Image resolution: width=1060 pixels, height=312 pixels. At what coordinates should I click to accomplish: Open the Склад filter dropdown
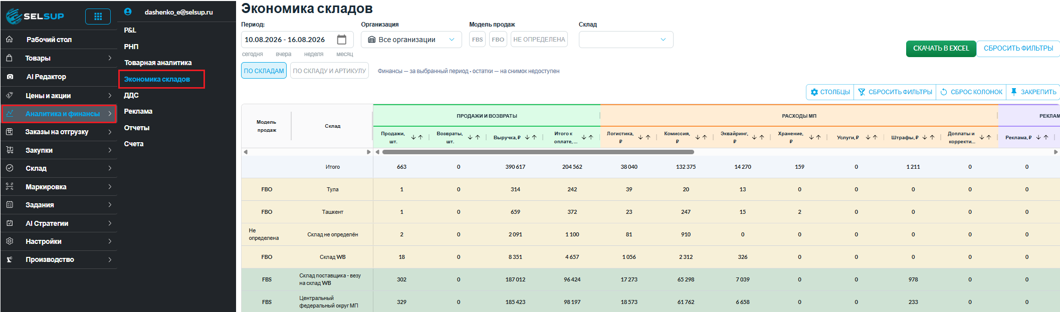(x=626, y=40)
